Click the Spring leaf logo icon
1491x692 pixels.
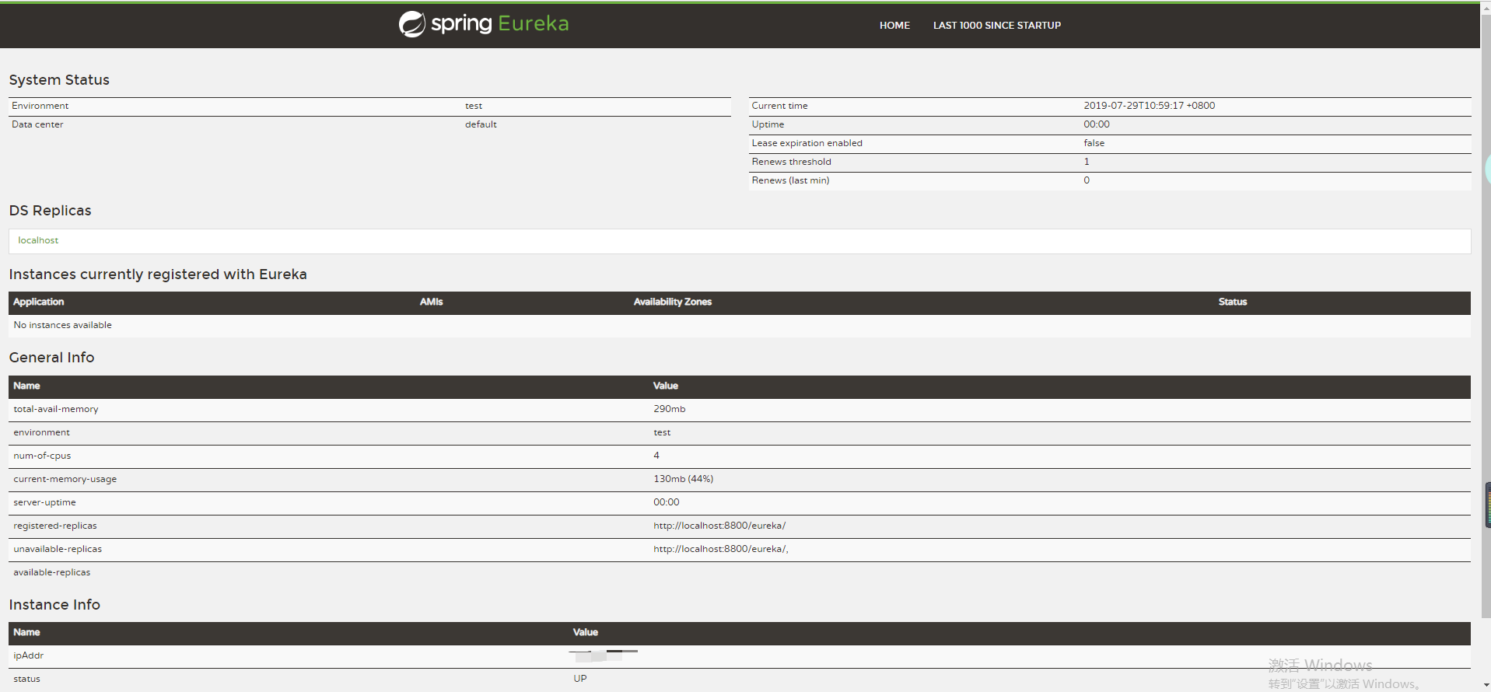tap(411, 24)
